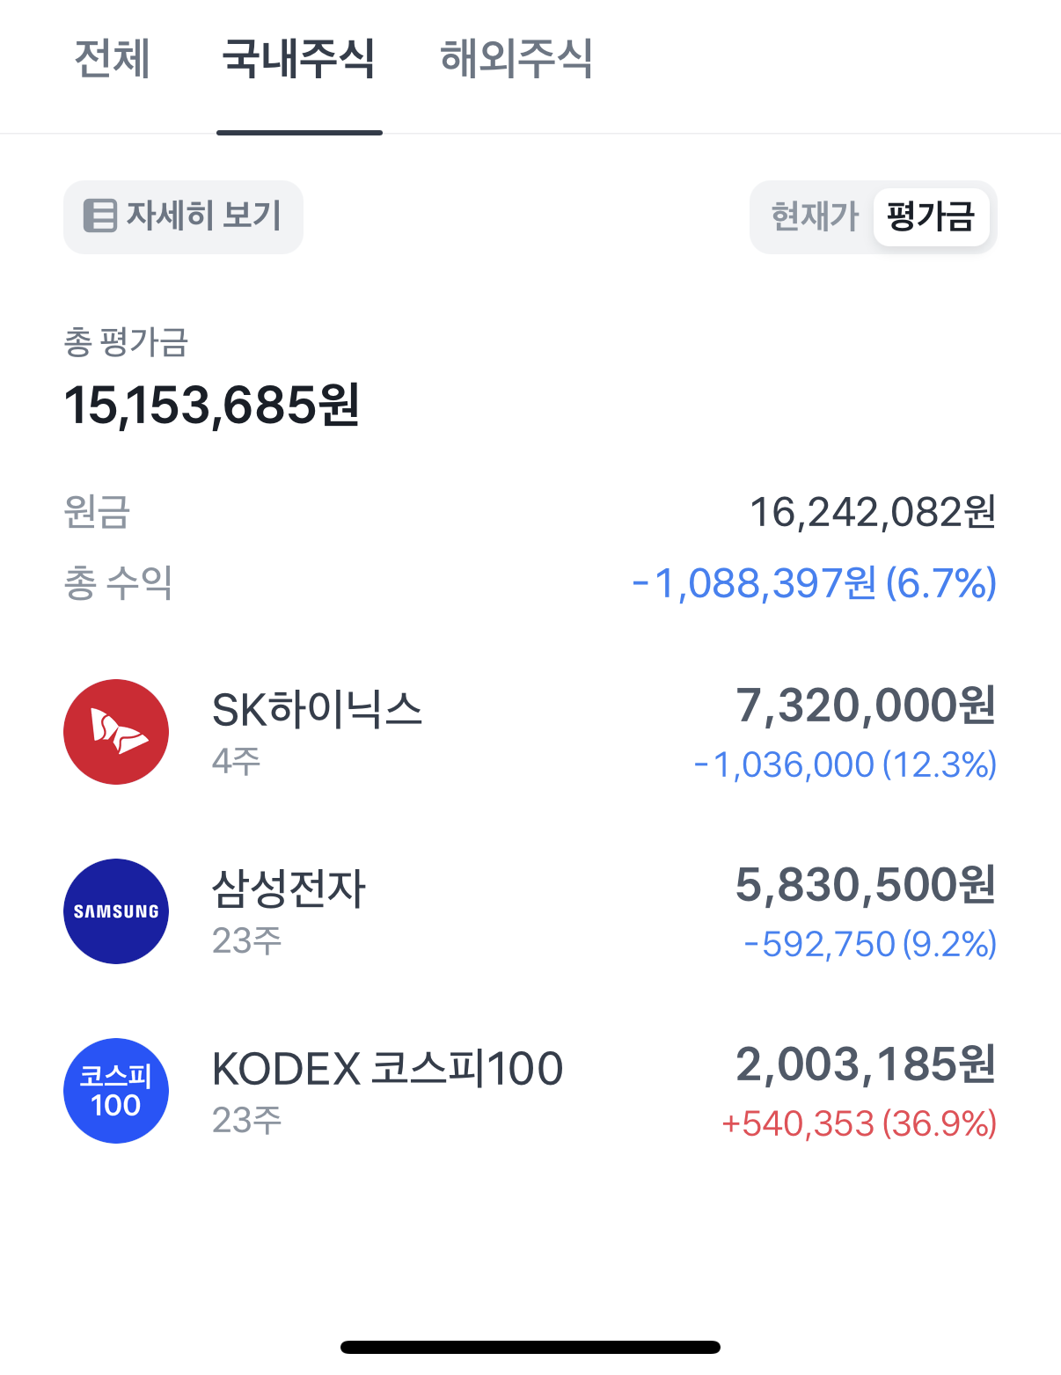Tap the 삼성전자 loss -592,750 (9.2%)

pos(870,944)
